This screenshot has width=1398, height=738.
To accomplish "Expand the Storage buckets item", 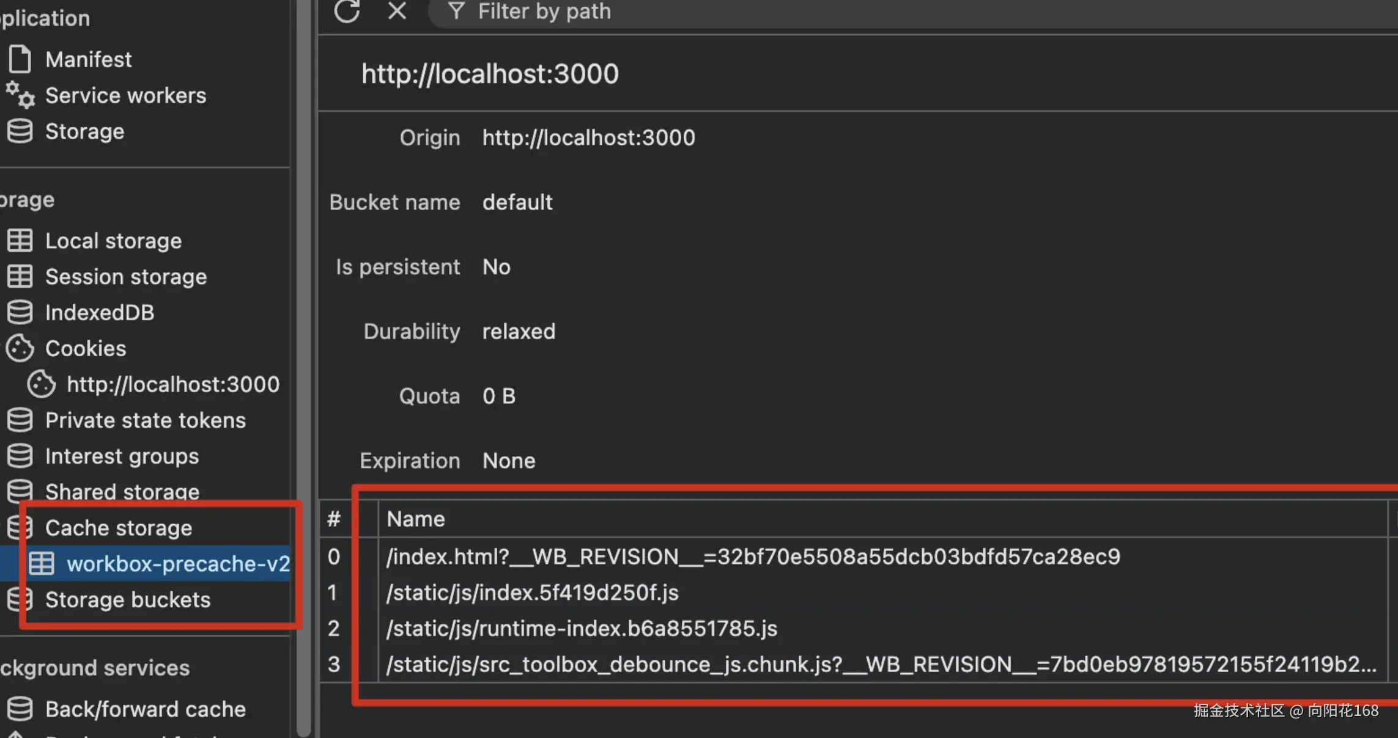I will click(x=127, y=600).
